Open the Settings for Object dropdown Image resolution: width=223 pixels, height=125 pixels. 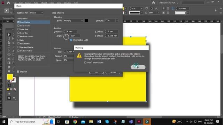coord(36,13)
